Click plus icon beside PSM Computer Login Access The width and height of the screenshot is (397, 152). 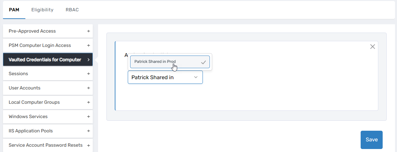pyautogui.click(x=88, y=46)
